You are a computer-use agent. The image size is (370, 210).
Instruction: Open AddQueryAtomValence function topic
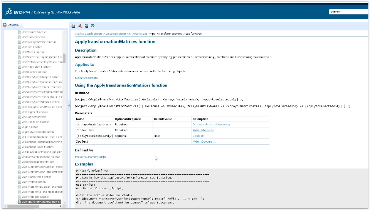tap(40, 102)
